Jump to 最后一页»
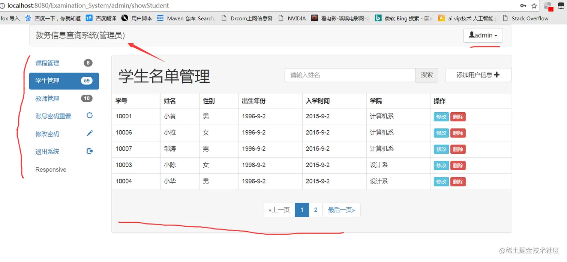The image size is (567, 262). (341, 210)
